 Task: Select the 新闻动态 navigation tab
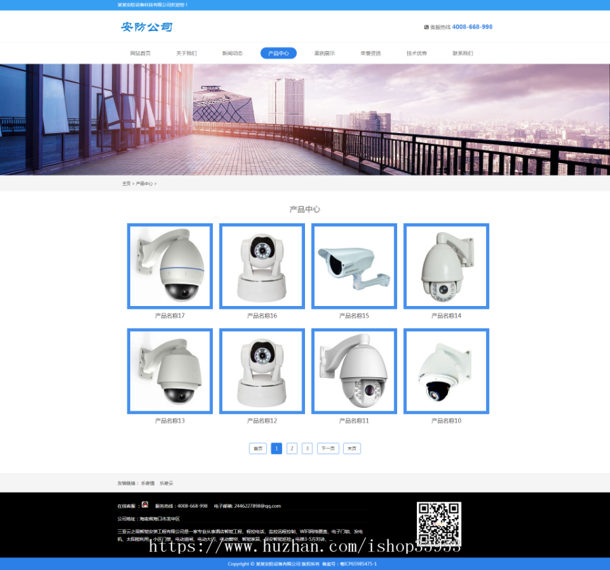point(232,52)
